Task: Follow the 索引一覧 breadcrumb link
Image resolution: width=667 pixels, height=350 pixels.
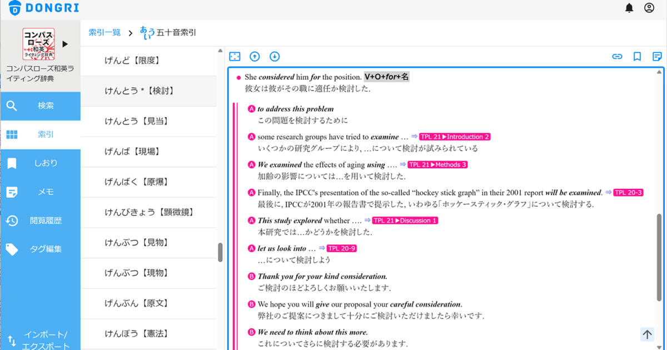Action: pyautogui.click(x=104, y=33)
